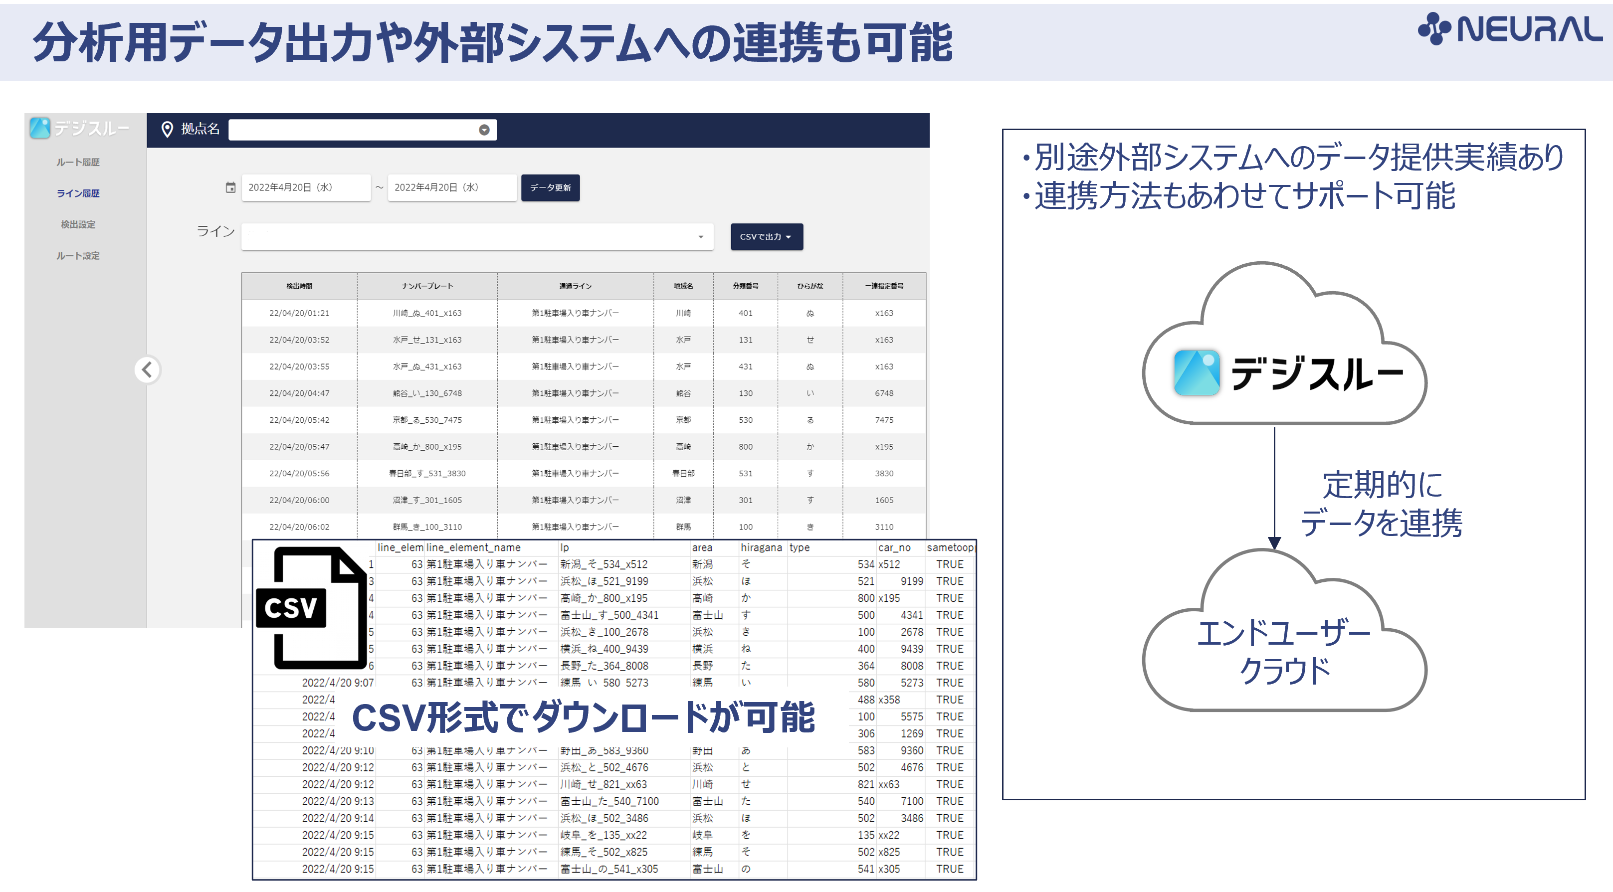Click the 通過ライン column header

click(x=576, y=286)
